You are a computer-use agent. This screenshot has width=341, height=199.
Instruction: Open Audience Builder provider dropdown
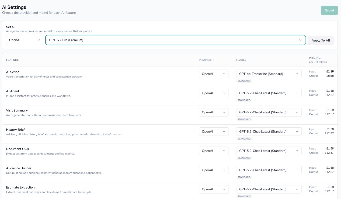[213, 170]
